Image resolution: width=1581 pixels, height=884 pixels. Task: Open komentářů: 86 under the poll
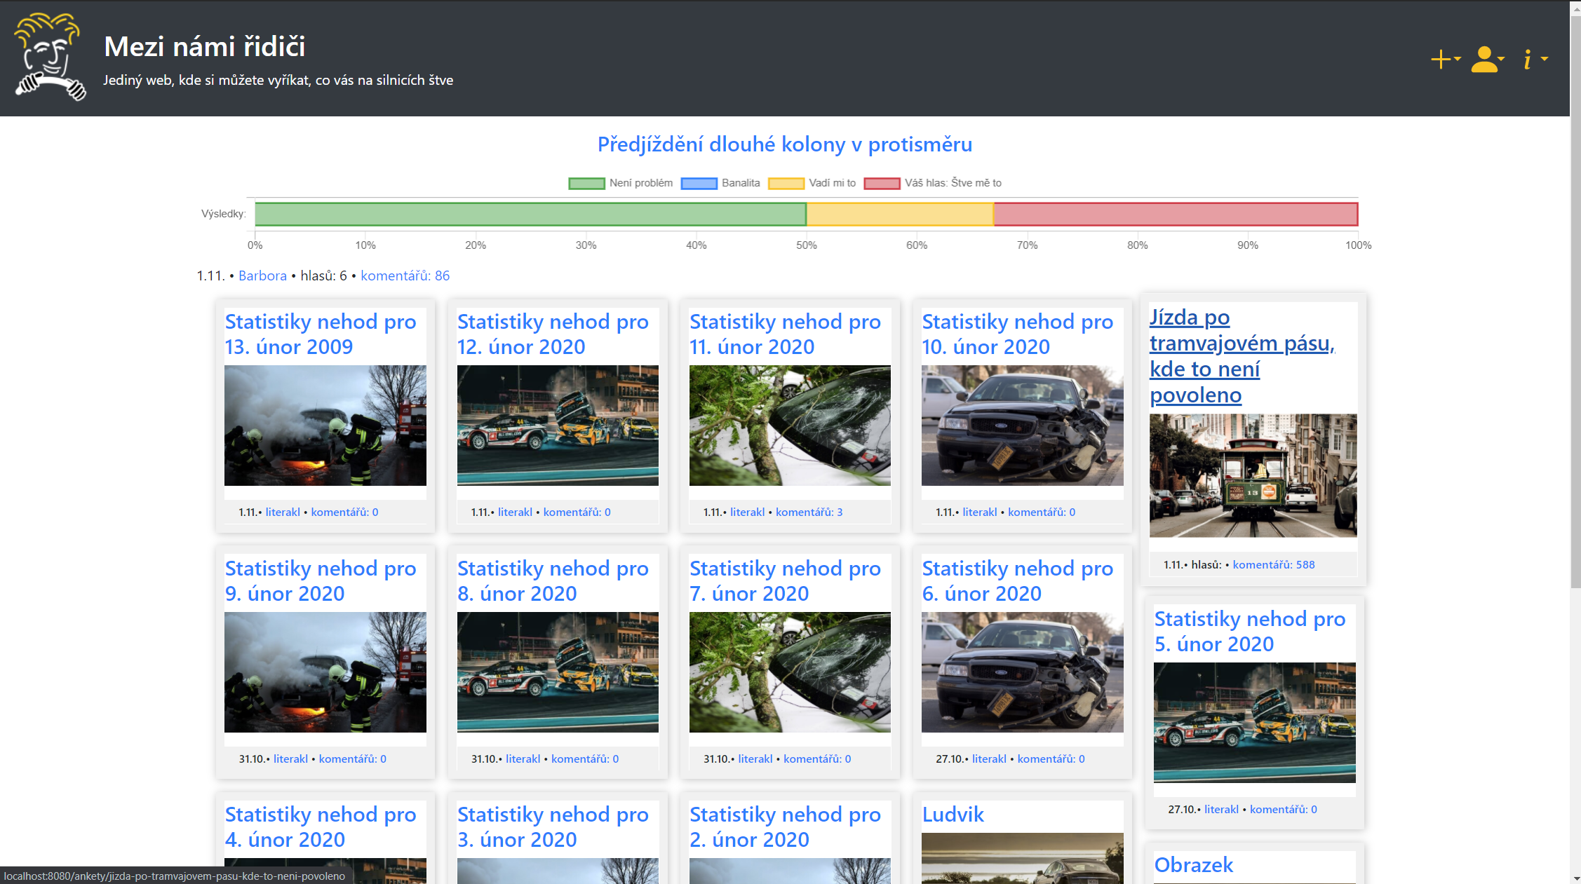click(405, 276)
